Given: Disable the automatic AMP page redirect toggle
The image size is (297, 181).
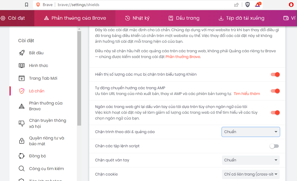Looking at the screenshot, I should point(275,91).
